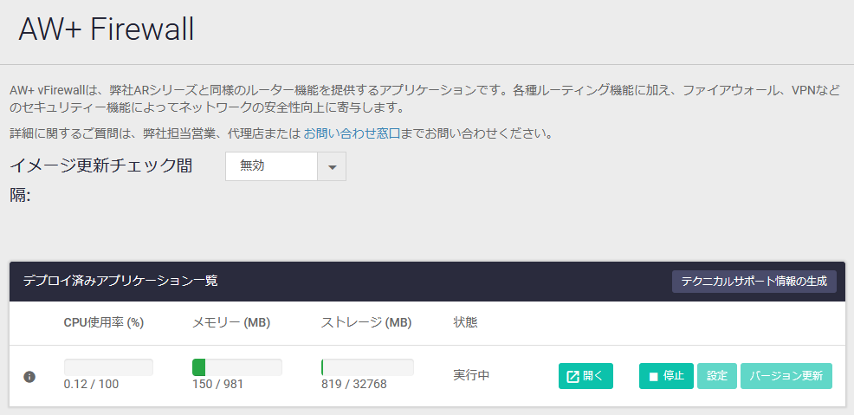This screenshot has height=415, width=854.
Task: Click the 150 / 981 memory value
Action: tap(218, 385)
